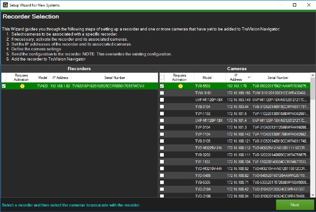Sort cameras by Requires Activation header
The width and height of the screenshot is (316, 212).
(x=179, y=78)
